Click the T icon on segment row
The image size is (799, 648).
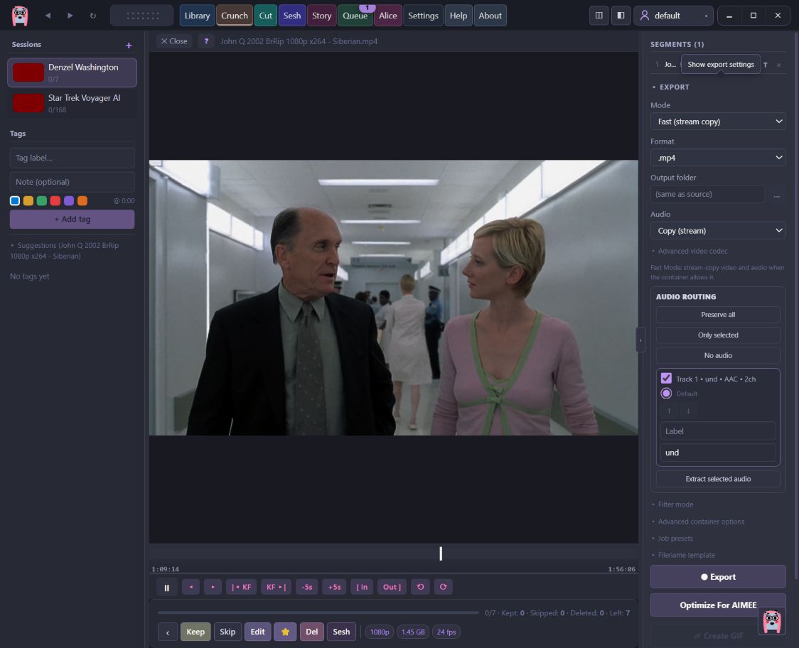766,65
